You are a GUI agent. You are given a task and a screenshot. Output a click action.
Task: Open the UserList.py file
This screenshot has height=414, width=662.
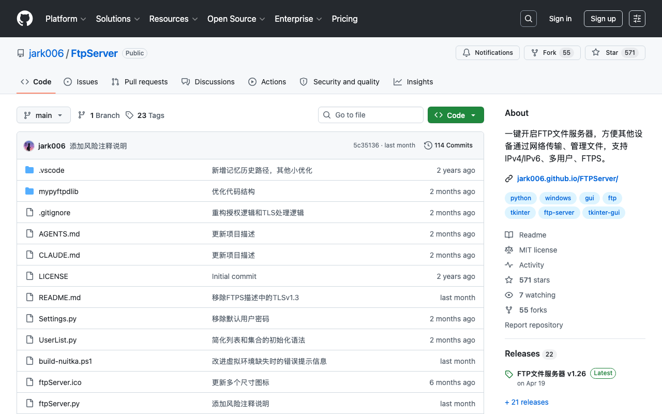tap(57, 340)
